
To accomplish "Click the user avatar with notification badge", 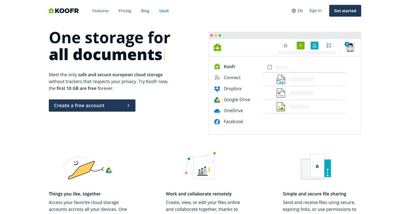I will pos(350,47).
